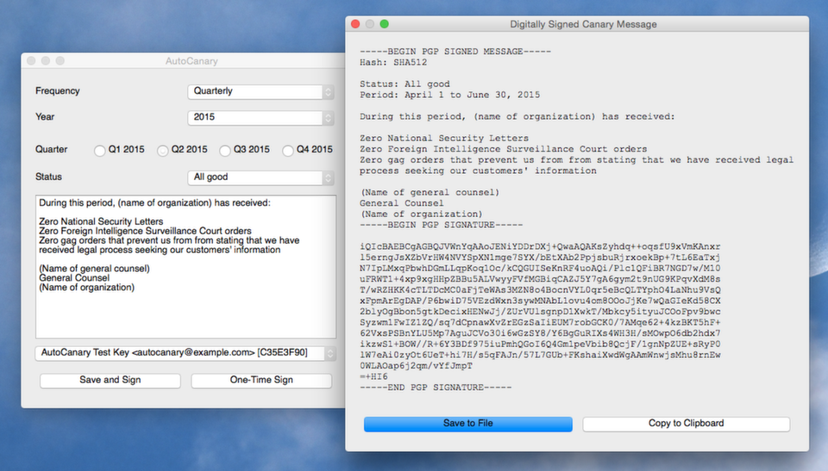This screenshot has height=471, width=828.
Task: Close the Digitally Signed Canary Message window
Action: [x=356, y=24]
